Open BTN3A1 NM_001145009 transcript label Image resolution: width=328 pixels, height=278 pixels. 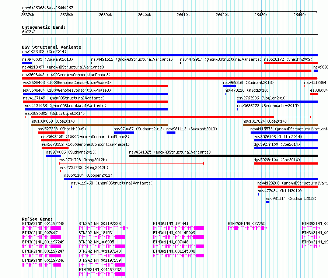click(x=174, y=233)
